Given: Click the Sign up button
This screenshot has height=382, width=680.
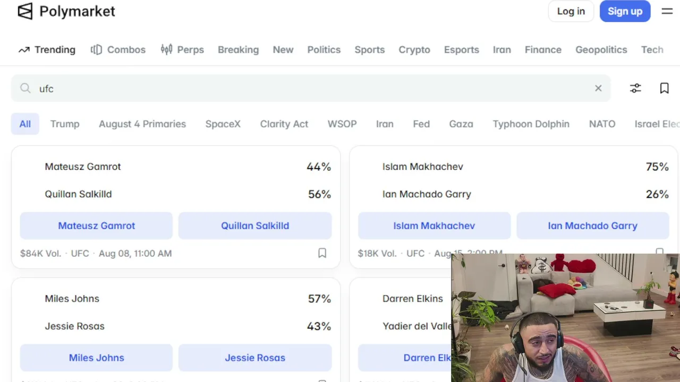Looking at the screenshot, I should tap(625, 11).
